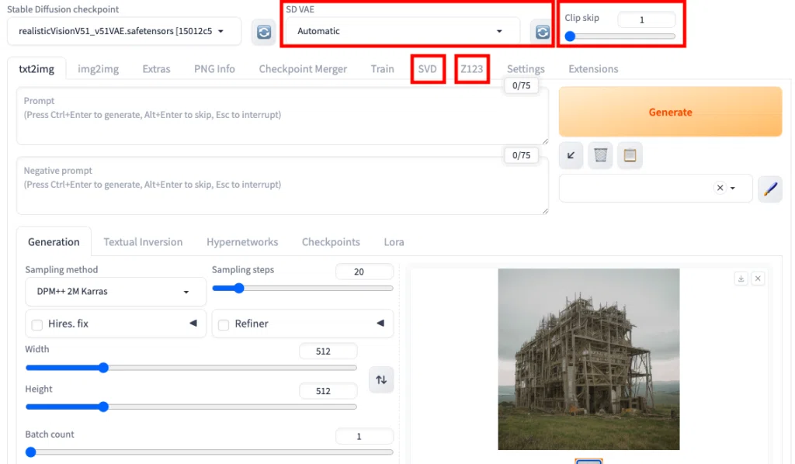
Task: Click the Height slider handle
Action: tap(103, 407)
